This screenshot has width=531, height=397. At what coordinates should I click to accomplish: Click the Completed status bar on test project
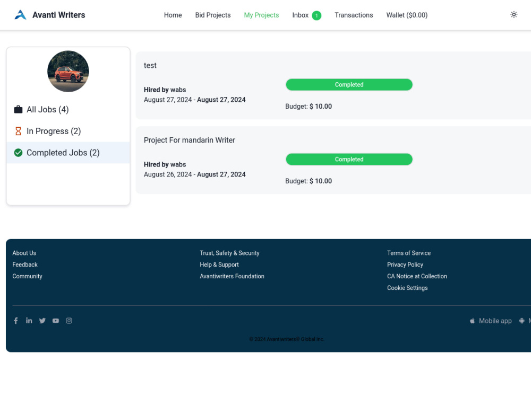coord(349,84)
